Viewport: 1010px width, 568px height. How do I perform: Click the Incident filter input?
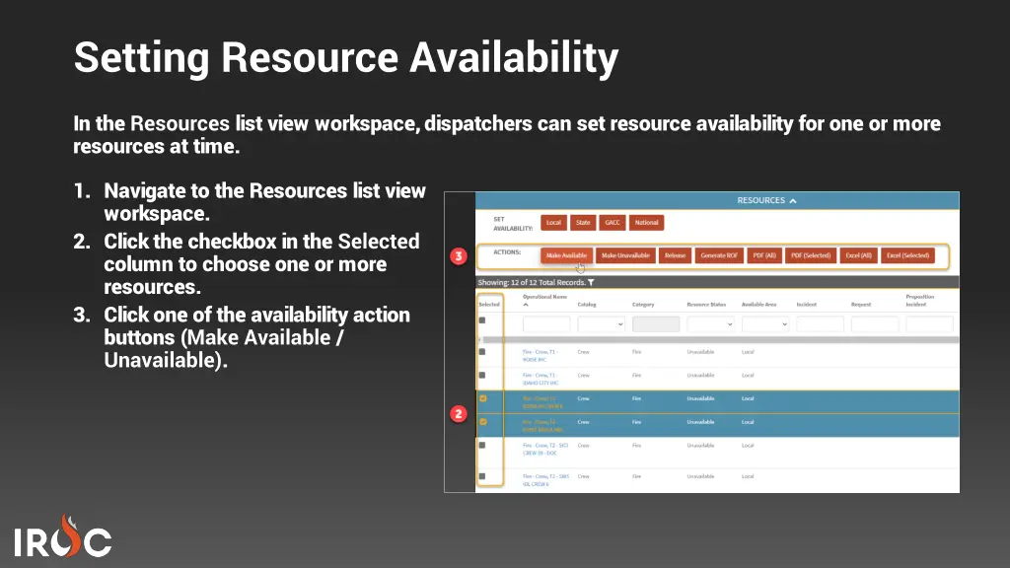pyautogui.click(x=820, y=323)
